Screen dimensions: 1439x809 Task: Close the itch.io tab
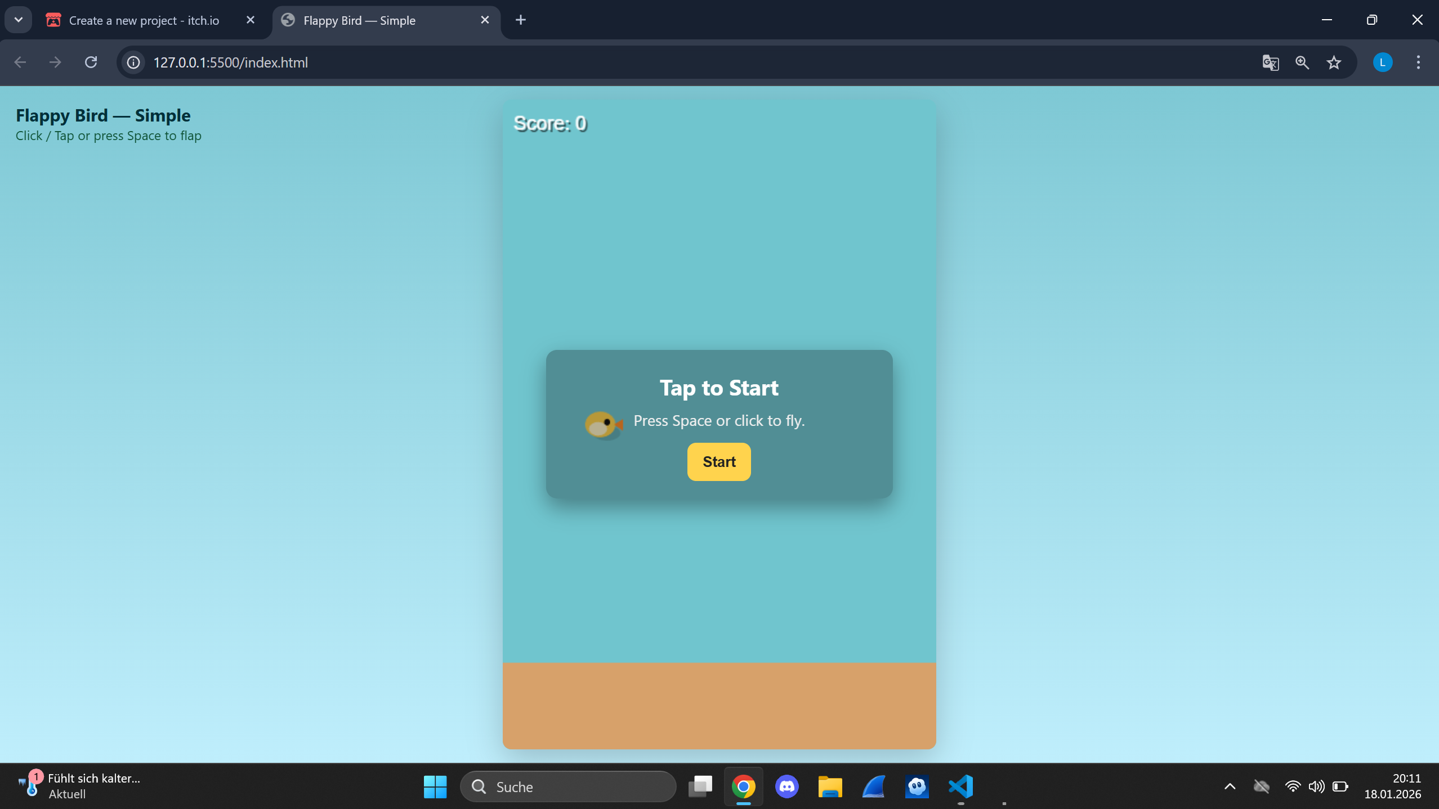coord(251,20)
